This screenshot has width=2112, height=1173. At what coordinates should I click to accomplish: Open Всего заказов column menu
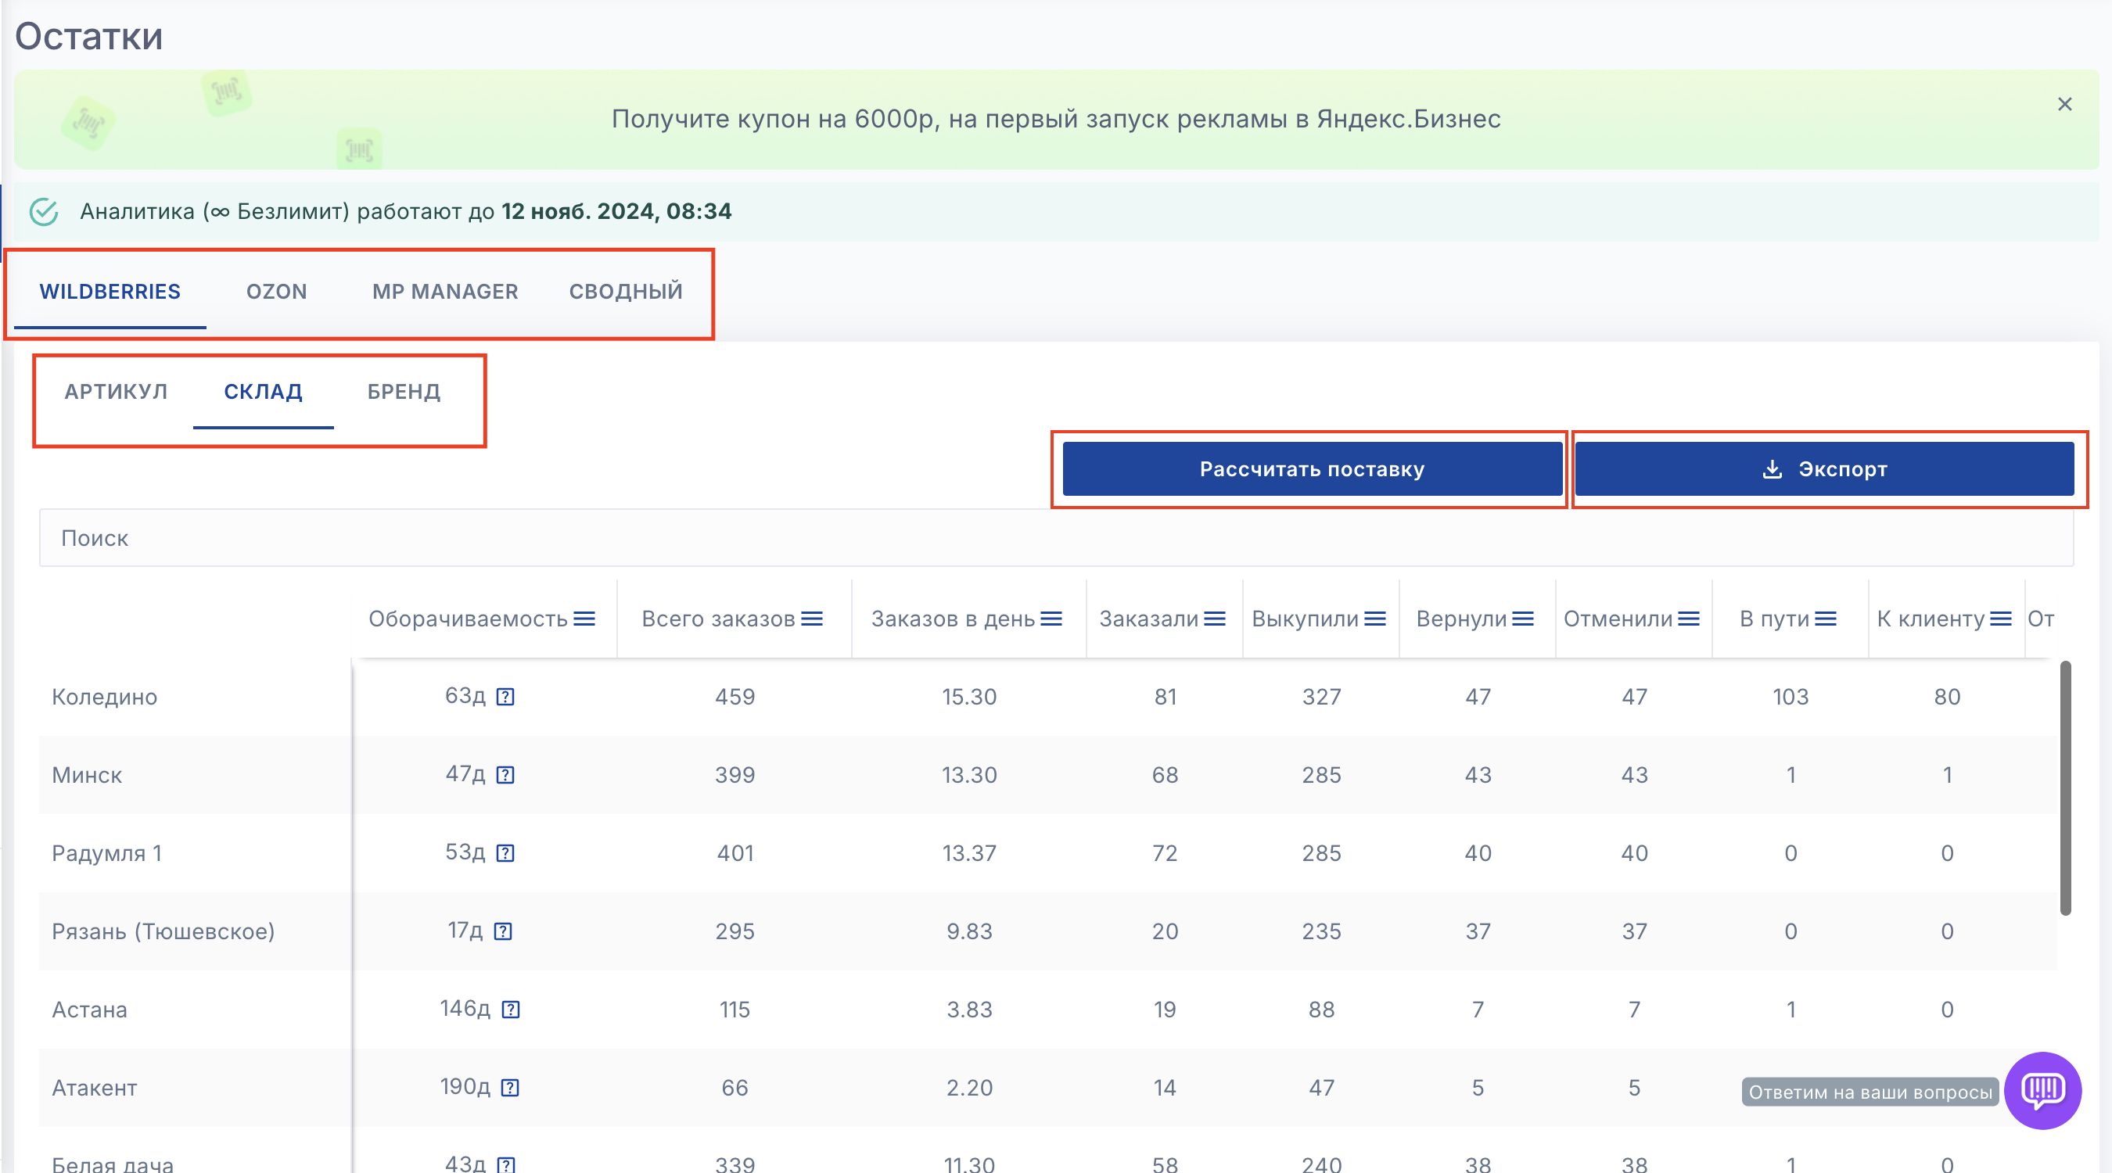[x=812, y=619]
